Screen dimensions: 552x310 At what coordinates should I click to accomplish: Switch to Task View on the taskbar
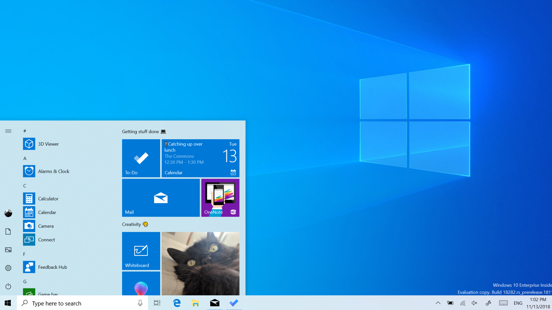click(x=157, y=303)
